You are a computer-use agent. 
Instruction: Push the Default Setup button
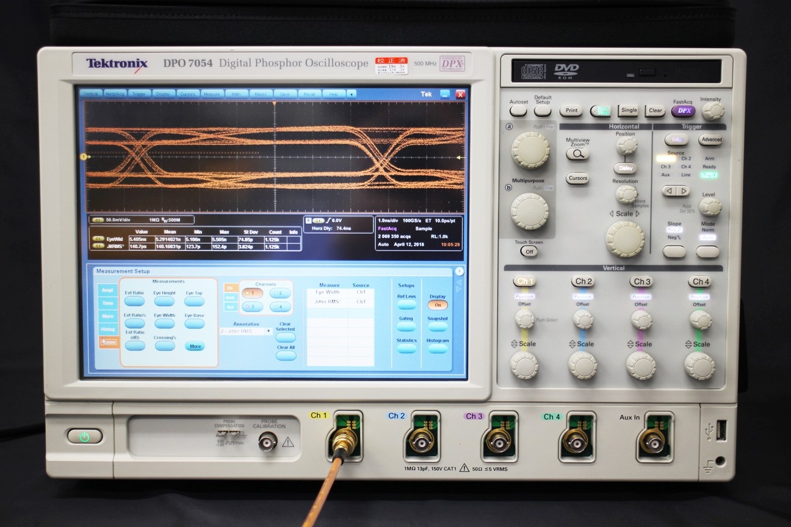tap(543, 110)
